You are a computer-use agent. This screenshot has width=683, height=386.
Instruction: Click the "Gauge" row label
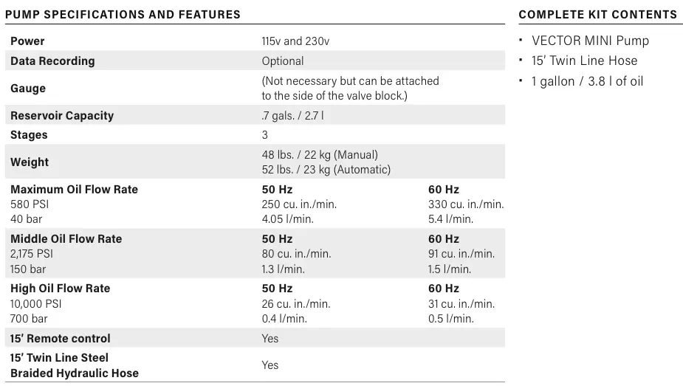coord(28,88)
